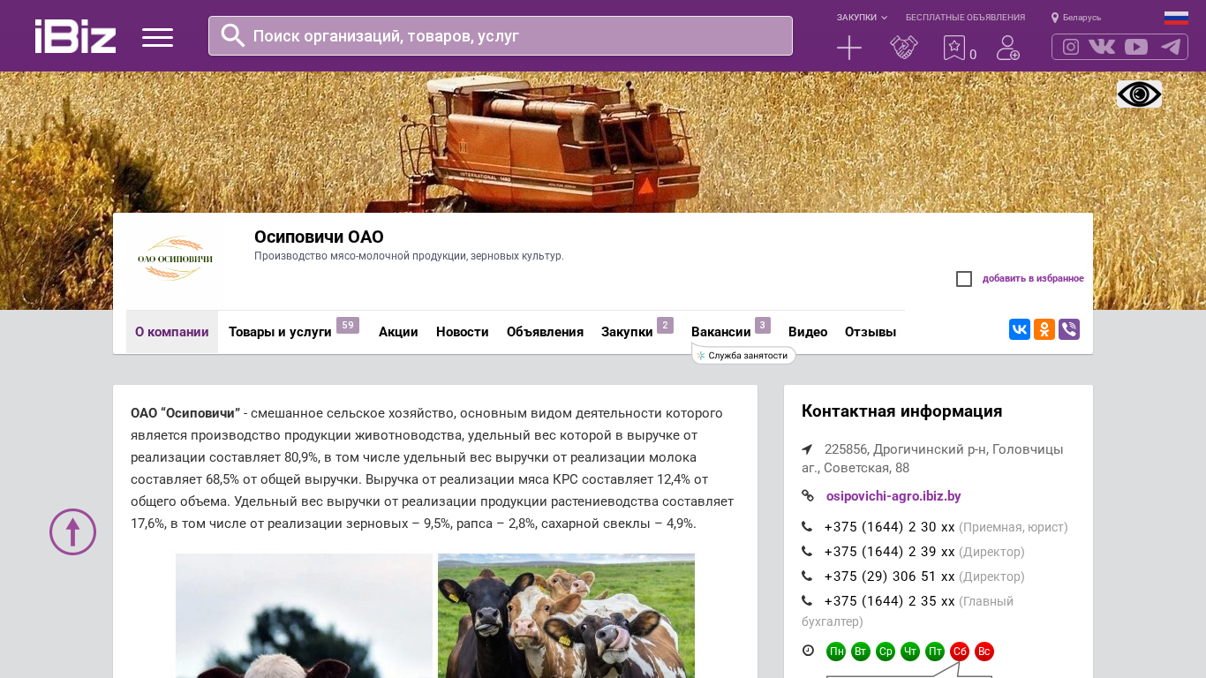Viewport: 1206px width, 678px height.
Task: Click the Сб day-off indicator
Action: pos(960,652)
